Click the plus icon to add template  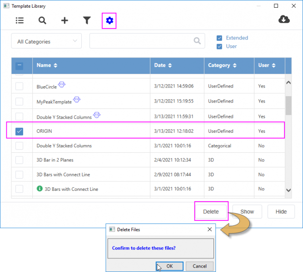pos(65,20)
